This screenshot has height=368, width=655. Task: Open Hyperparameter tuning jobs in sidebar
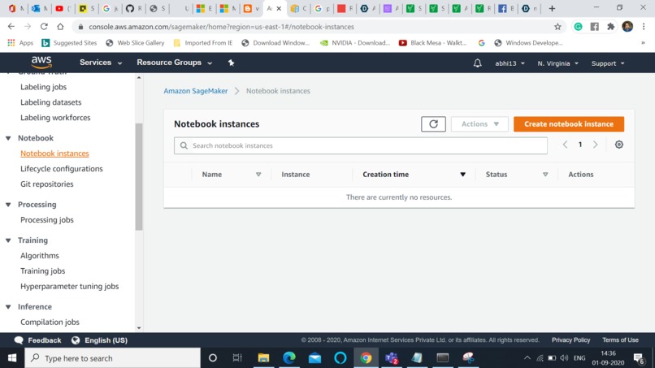coord(69,287)
